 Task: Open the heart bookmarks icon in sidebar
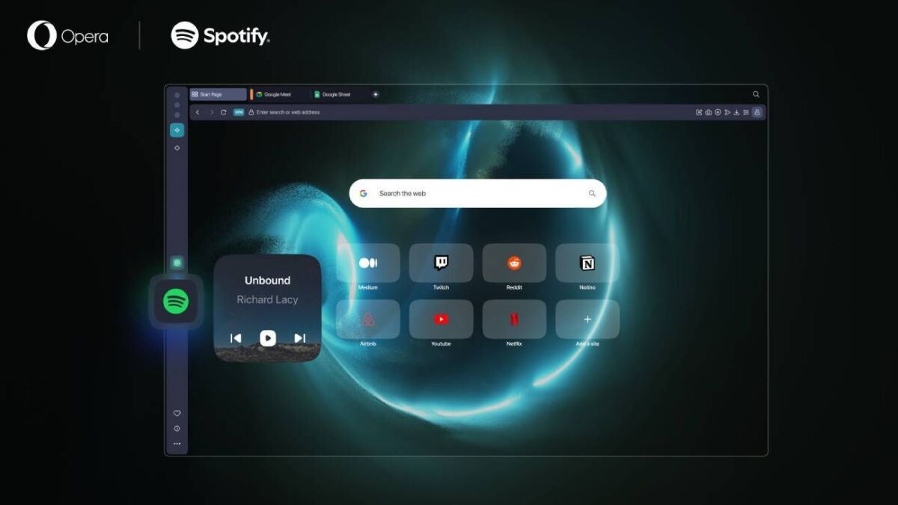tap(177, 413)
